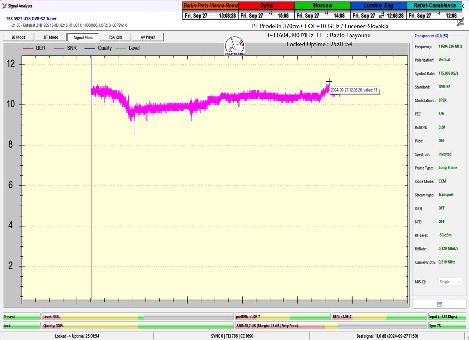Image resolution: width=469 pixels, height=340 pixels.
Task: Open the AV Player tab
Action: 147,37
